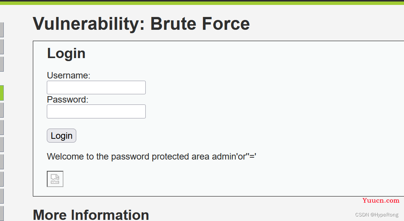404x221 pixels.
Task: Click the CSDN @HypeRong watermark text
Action: (x=377, y=215)
